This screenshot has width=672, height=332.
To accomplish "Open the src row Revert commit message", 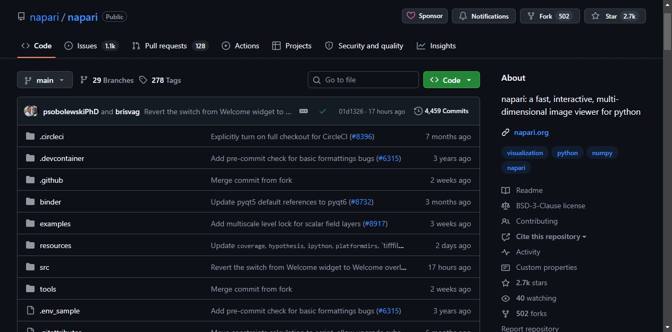I will click(x=309, y=267).
